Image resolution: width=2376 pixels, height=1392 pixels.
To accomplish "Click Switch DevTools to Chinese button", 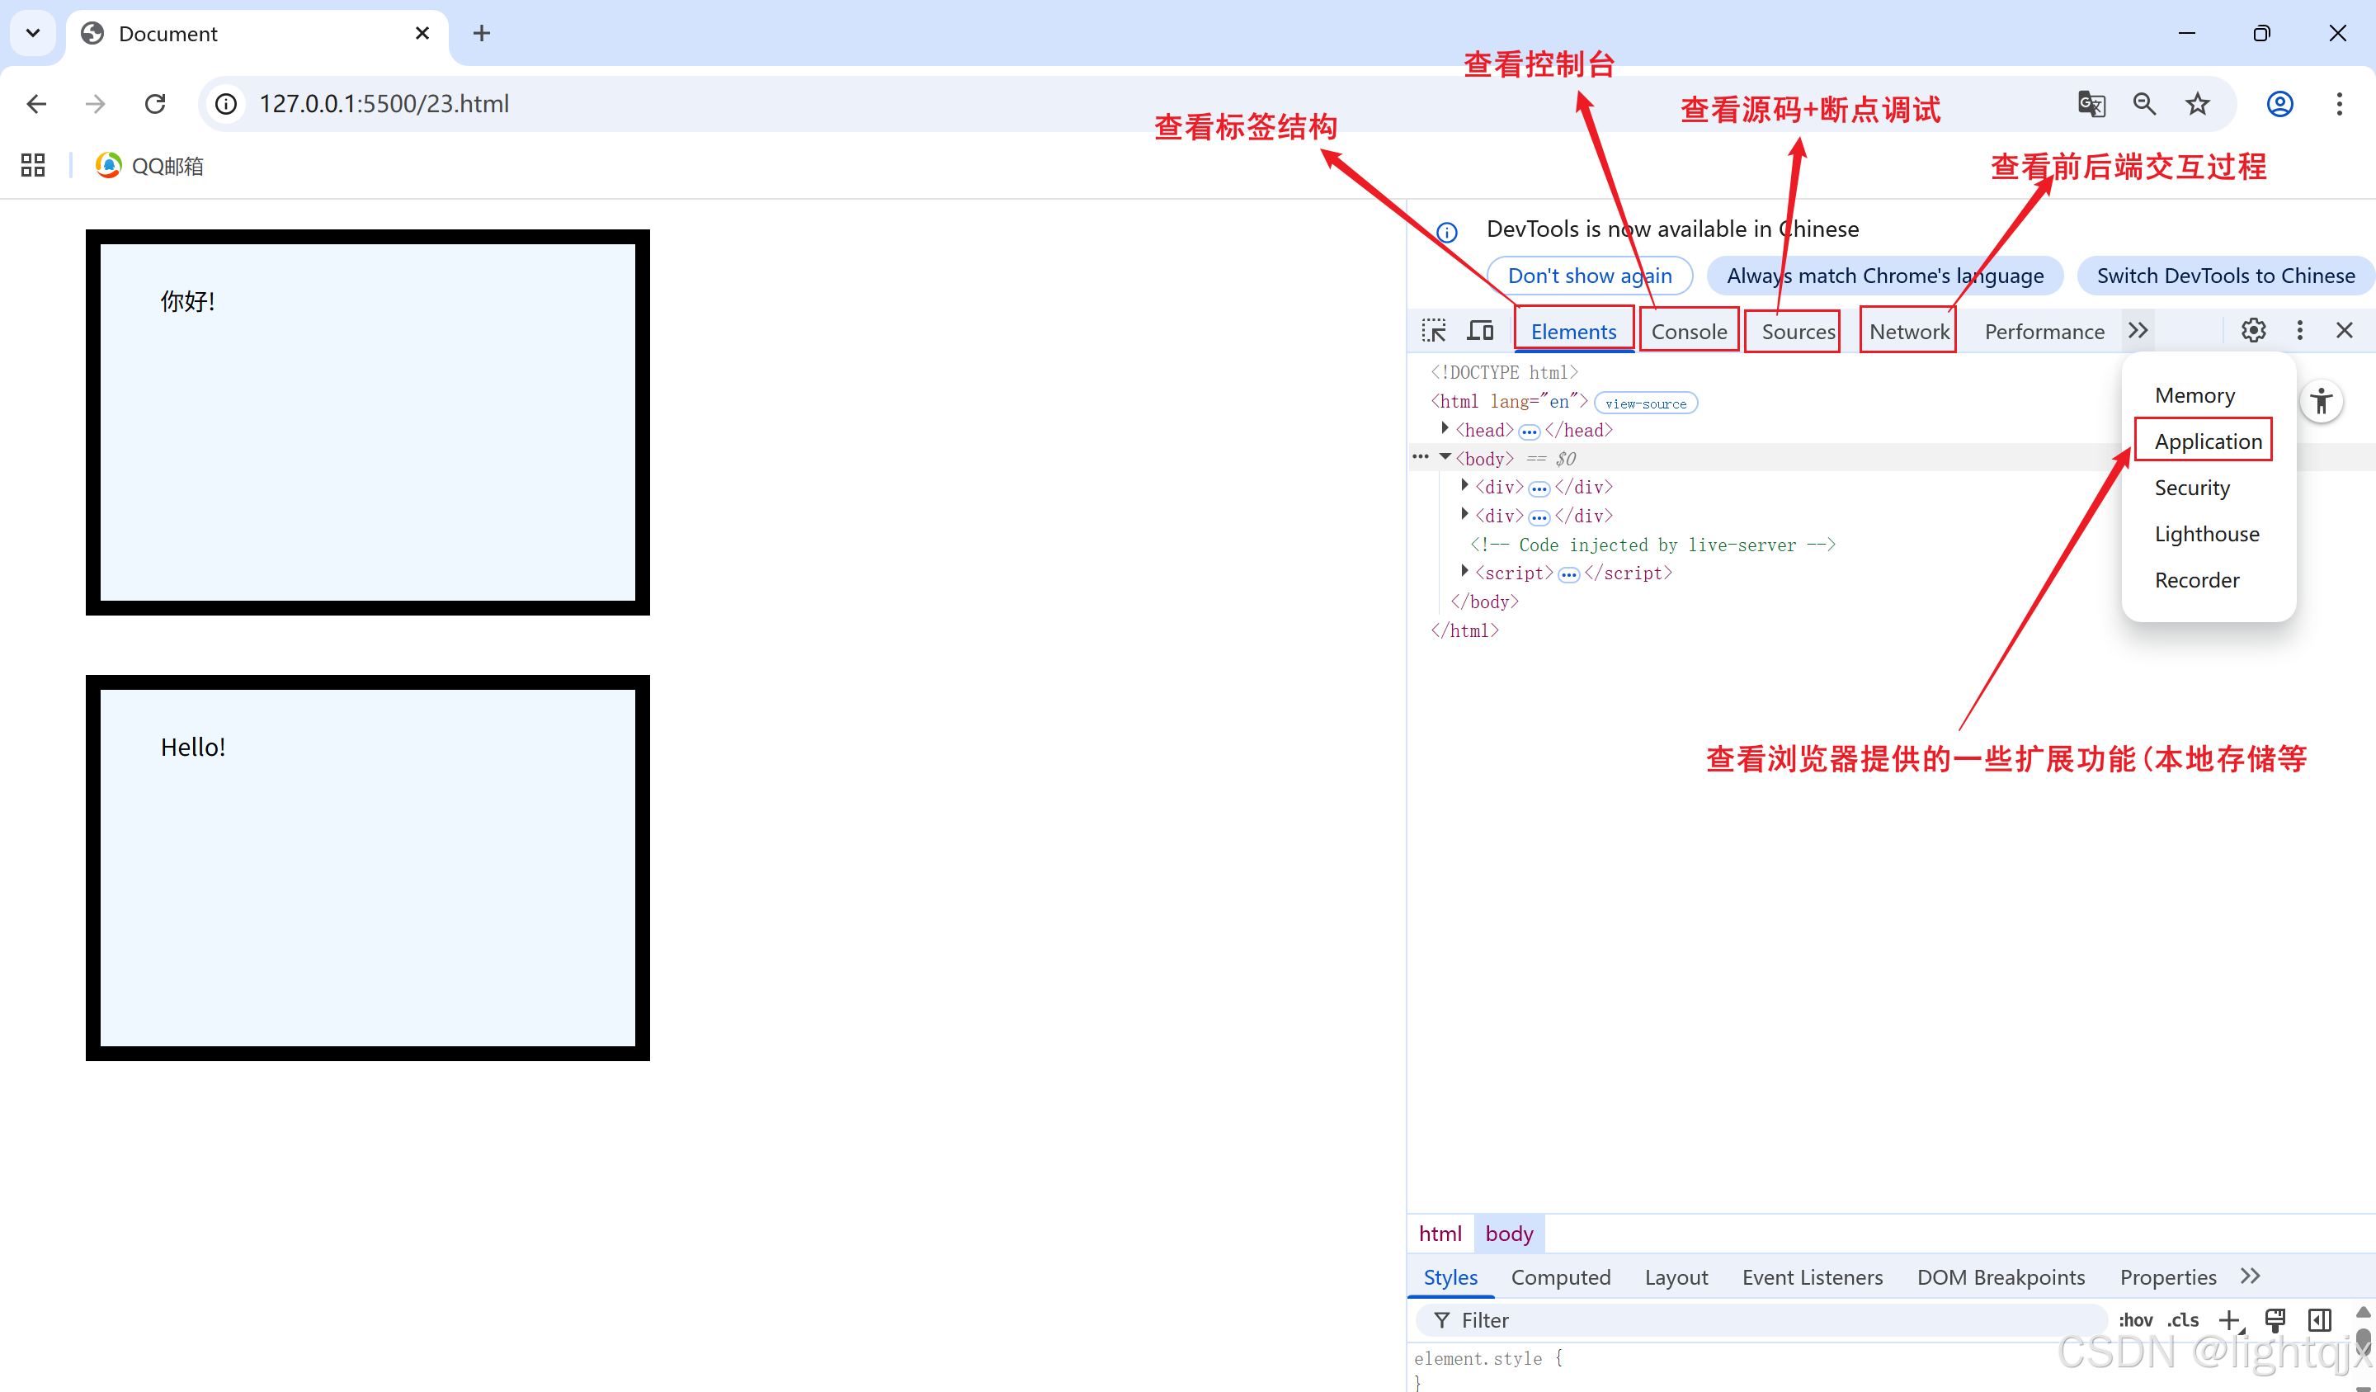I will coord(2225,276).
